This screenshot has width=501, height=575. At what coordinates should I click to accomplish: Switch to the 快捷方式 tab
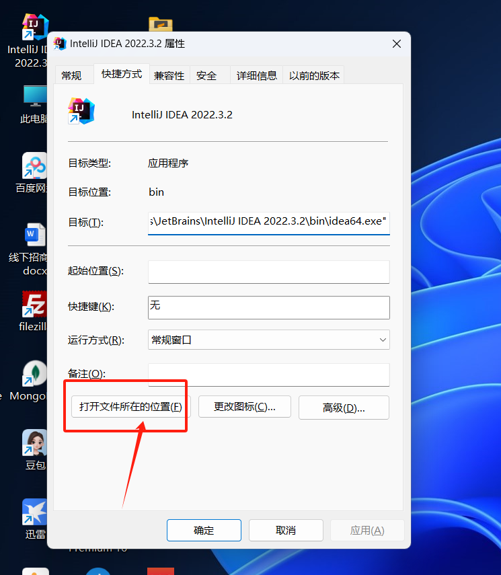122,74
